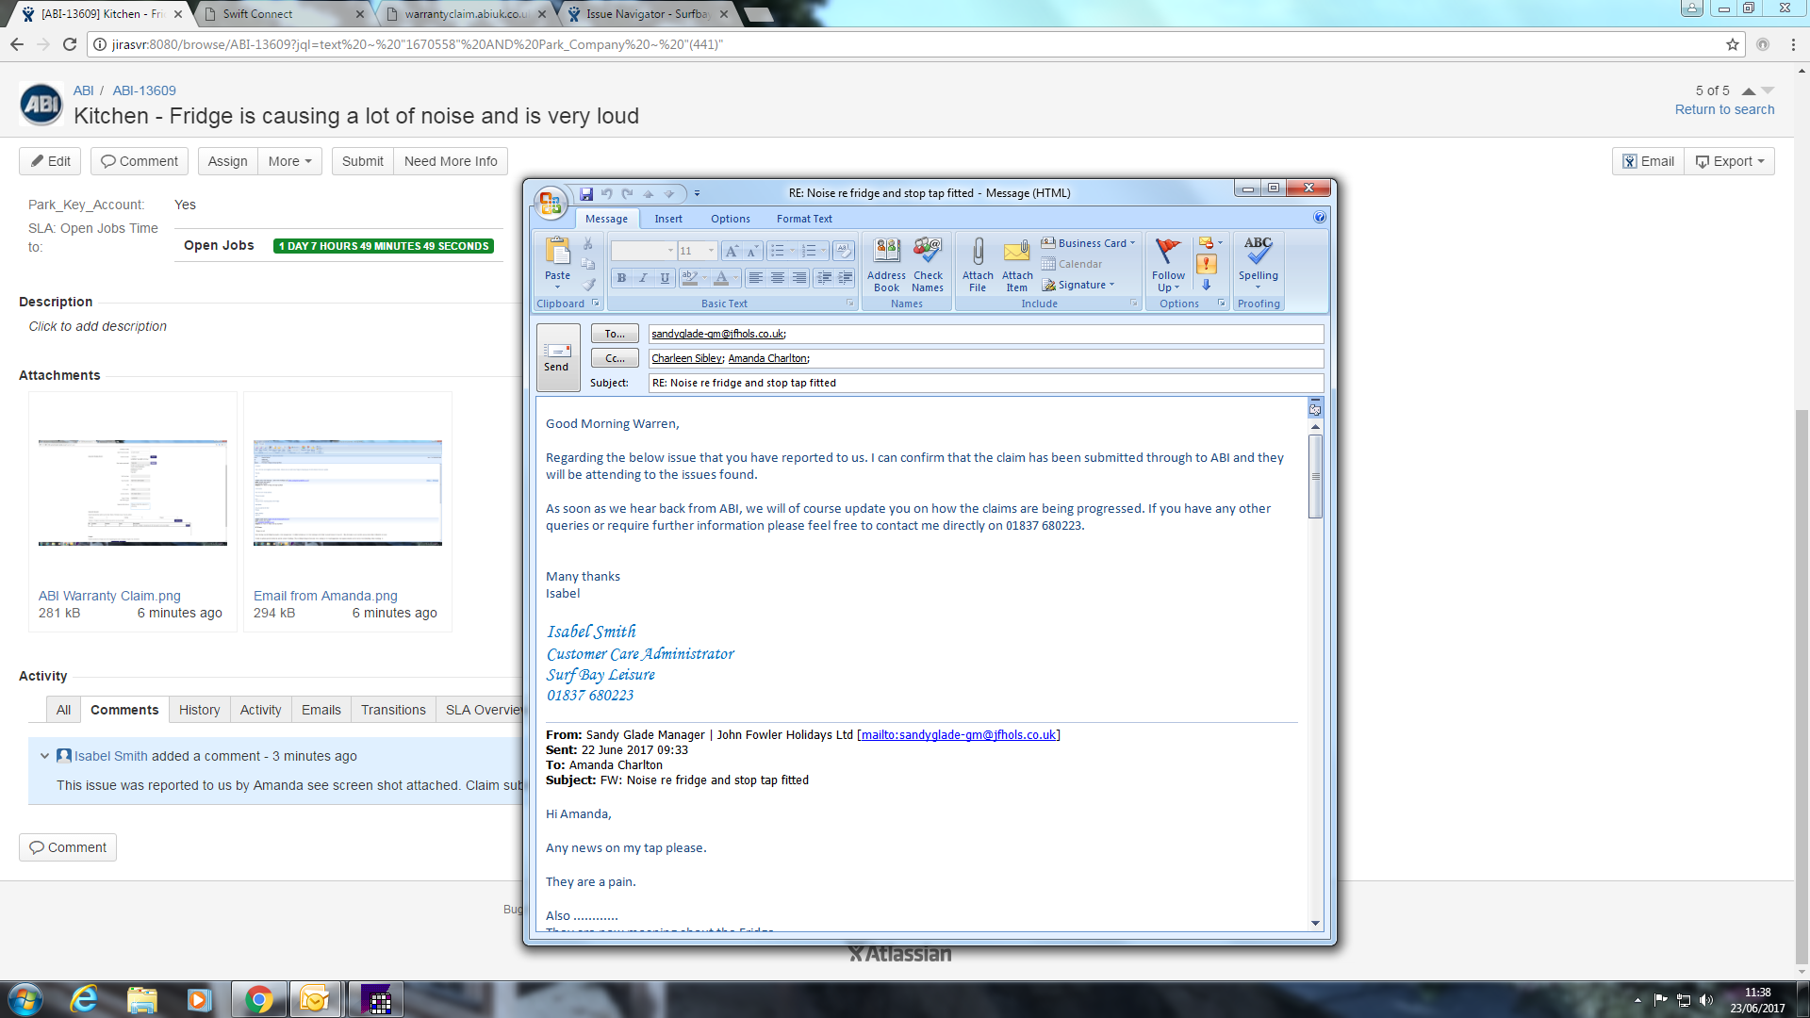The image size is (1810, 1018).
Task: Toggle High Importance flag
Action: 1206,265
